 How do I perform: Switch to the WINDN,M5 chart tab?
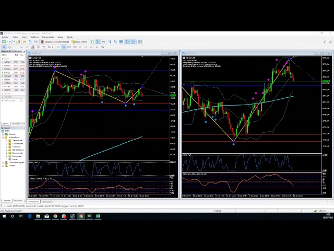pyautogui.click(x=33, y=201)
